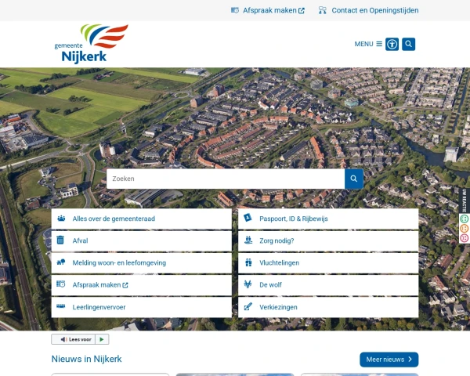Open the Afval tile
Image resolution: width=470 pixels, height=376 pixels.
pyautogui.click(x=142, y=240)
